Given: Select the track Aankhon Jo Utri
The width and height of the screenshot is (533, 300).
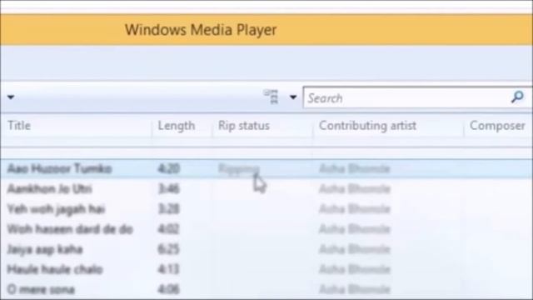Looking at the screenshot, I should 50,189.
